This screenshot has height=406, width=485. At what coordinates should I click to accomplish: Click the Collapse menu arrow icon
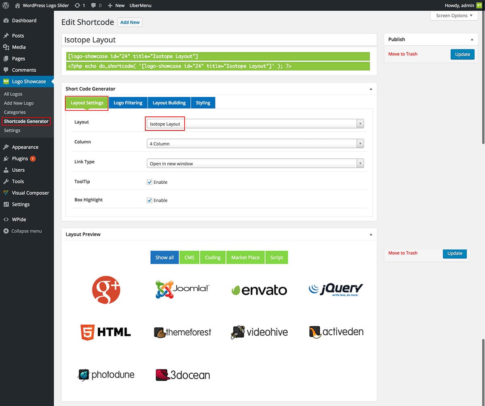[x=6, y=231]
